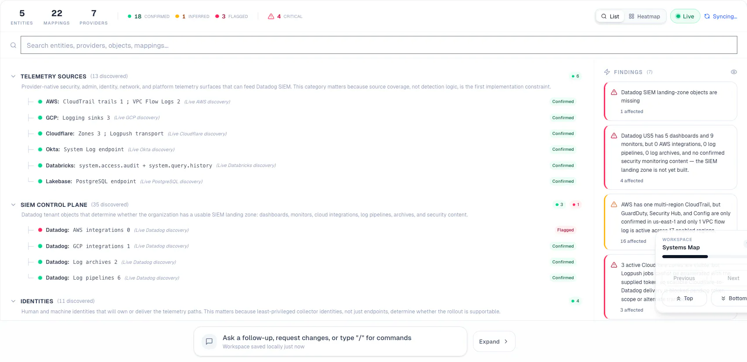
Task: Click the critical warning triangle icon
Action: (x=271, y=16)
